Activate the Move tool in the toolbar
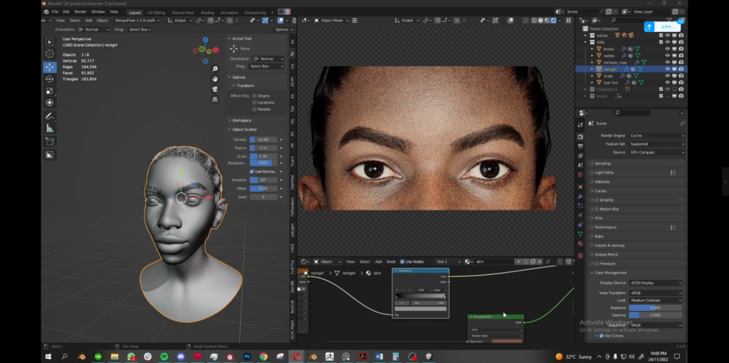 click(x=49, y=67)
